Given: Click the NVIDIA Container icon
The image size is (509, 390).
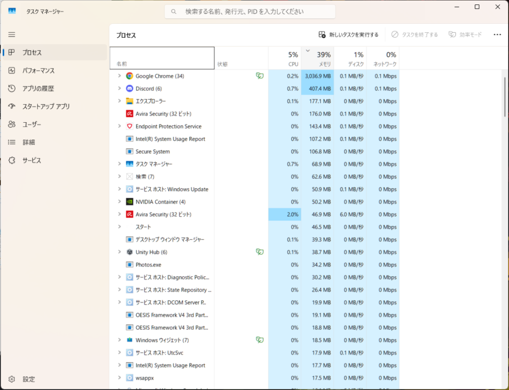Looking at the screenshot, I should [x=129, y=202].
